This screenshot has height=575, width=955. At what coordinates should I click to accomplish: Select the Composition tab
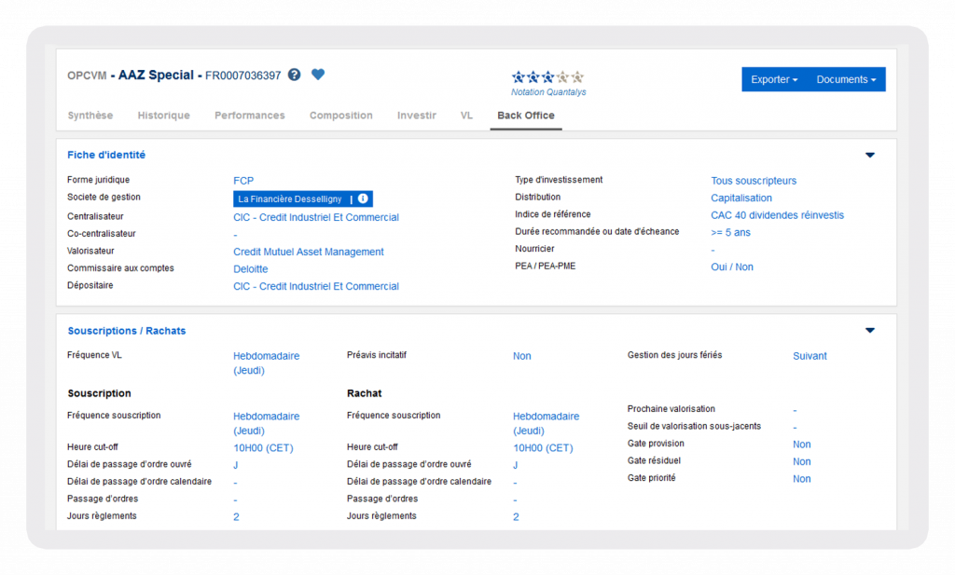pos(340,116)
